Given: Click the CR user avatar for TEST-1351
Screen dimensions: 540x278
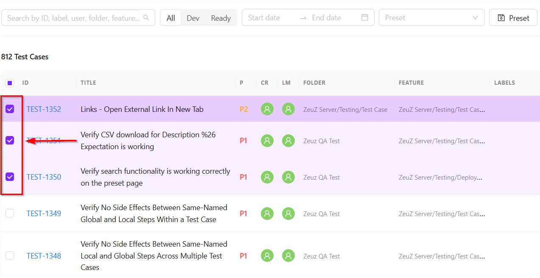Looking at the screenshot, I should (267, 141).
